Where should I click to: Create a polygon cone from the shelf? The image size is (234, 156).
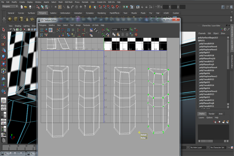click(27, 19)
